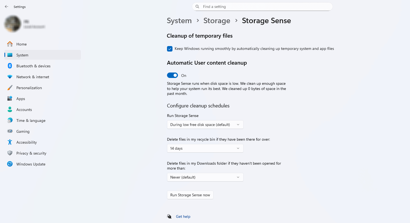Click the user account profile picture
The height and width of the screenshot is (223, 410).
click(13, 24)
